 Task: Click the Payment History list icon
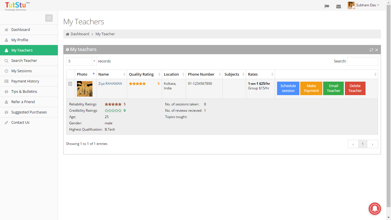point(6,81)
